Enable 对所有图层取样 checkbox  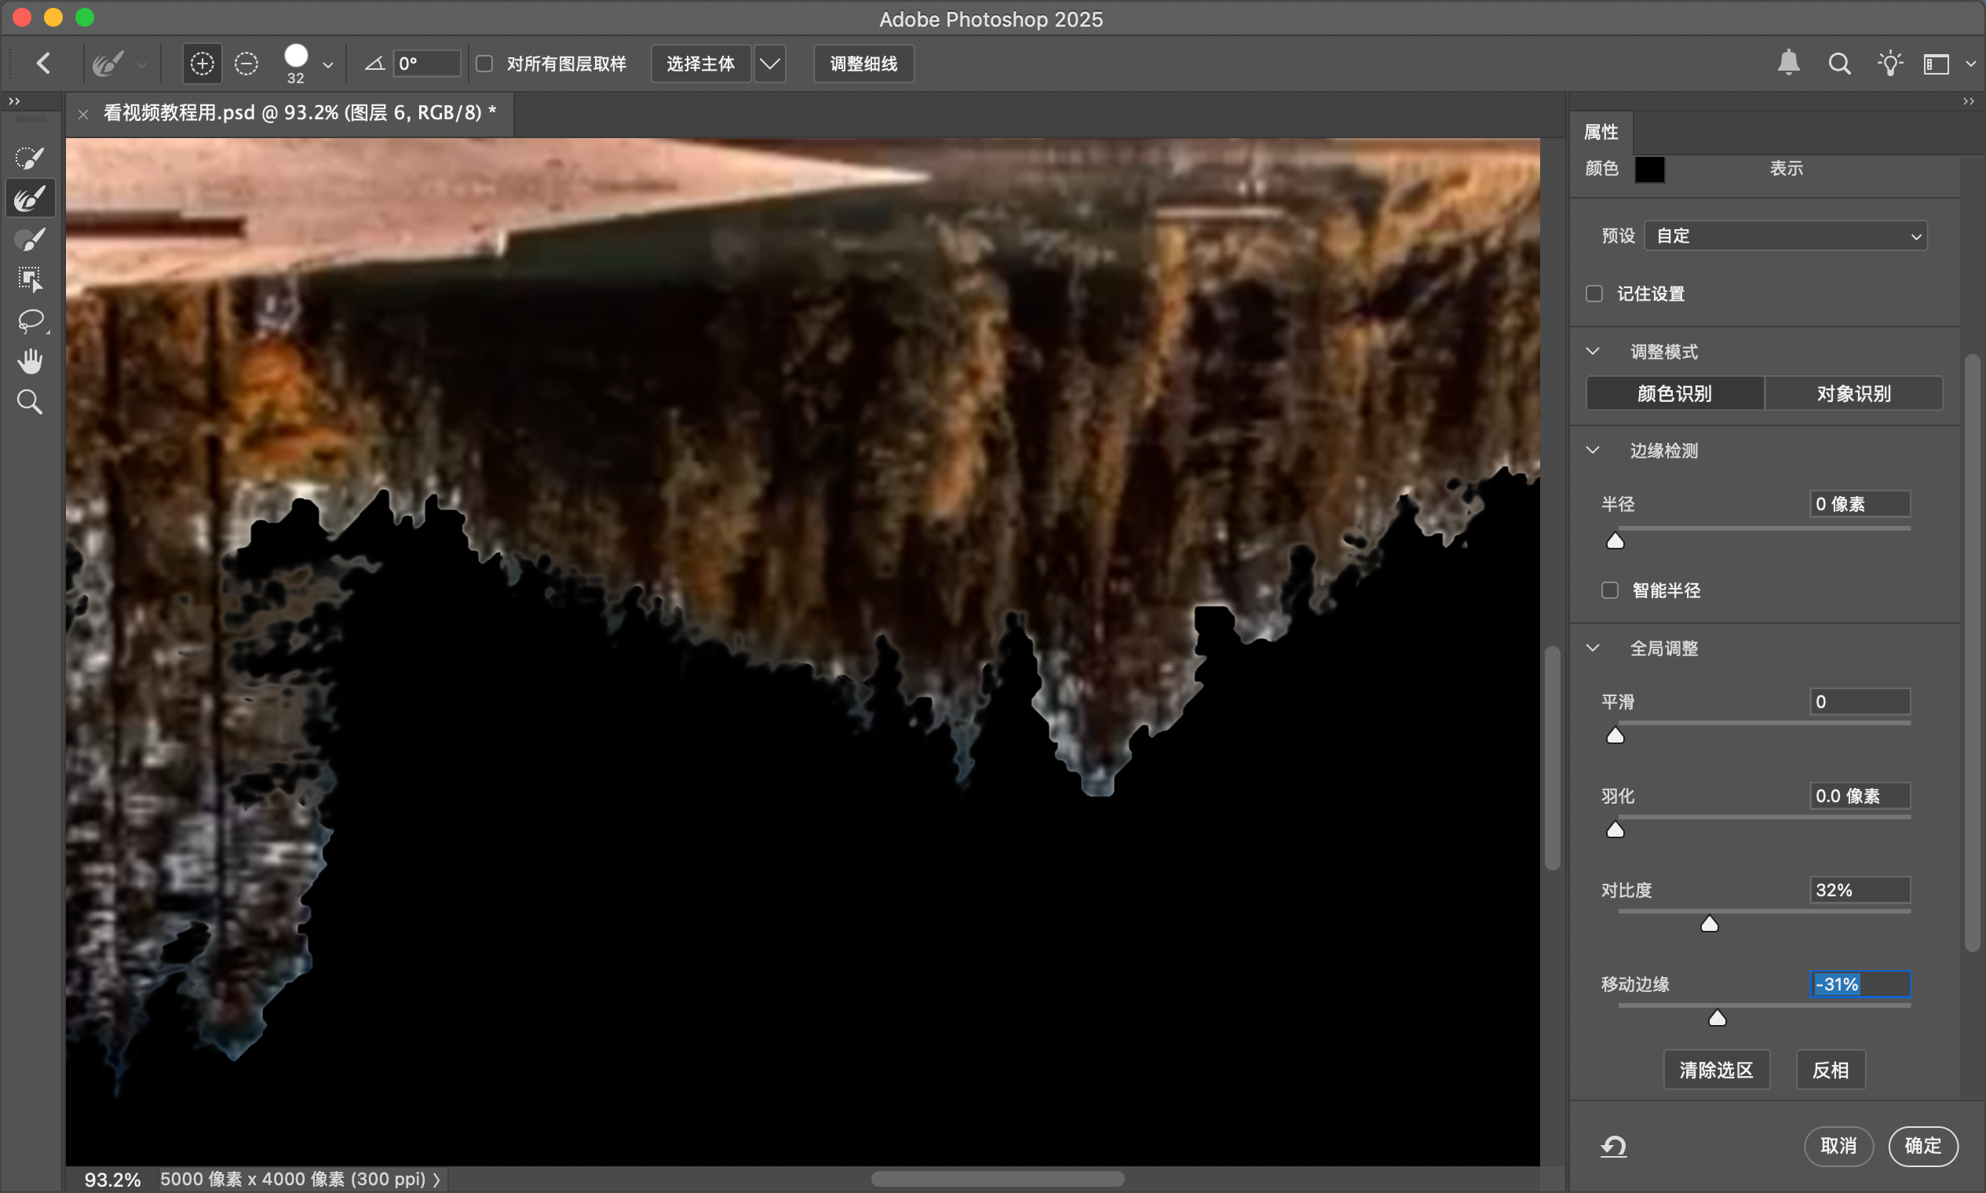[x=484, y=64]
